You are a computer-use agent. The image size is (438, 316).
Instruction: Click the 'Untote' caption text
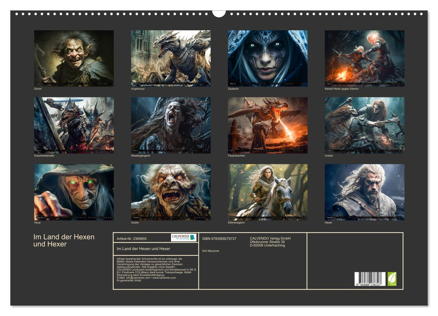coord(329,155)
